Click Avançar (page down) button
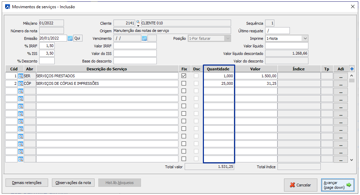Viewport: 360px width, 195px height. pos(338,185)
